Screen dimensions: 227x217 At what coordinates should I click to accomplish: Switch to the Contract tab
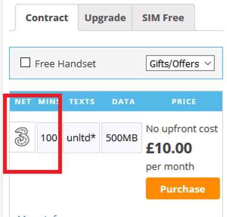[47, 18]
